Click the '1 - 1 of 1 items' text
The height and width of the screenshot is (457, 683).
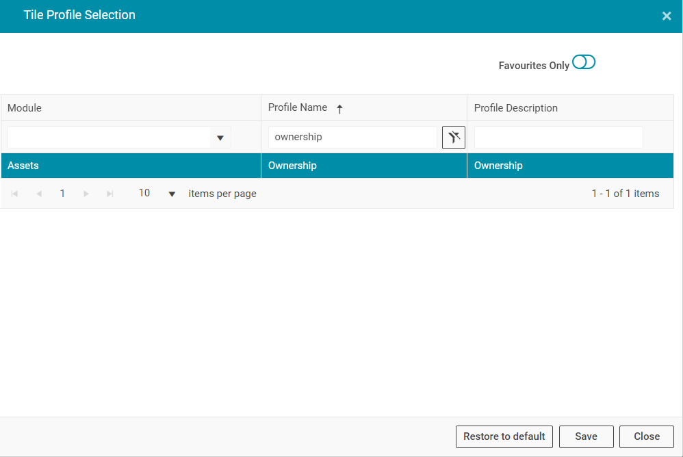625,194
